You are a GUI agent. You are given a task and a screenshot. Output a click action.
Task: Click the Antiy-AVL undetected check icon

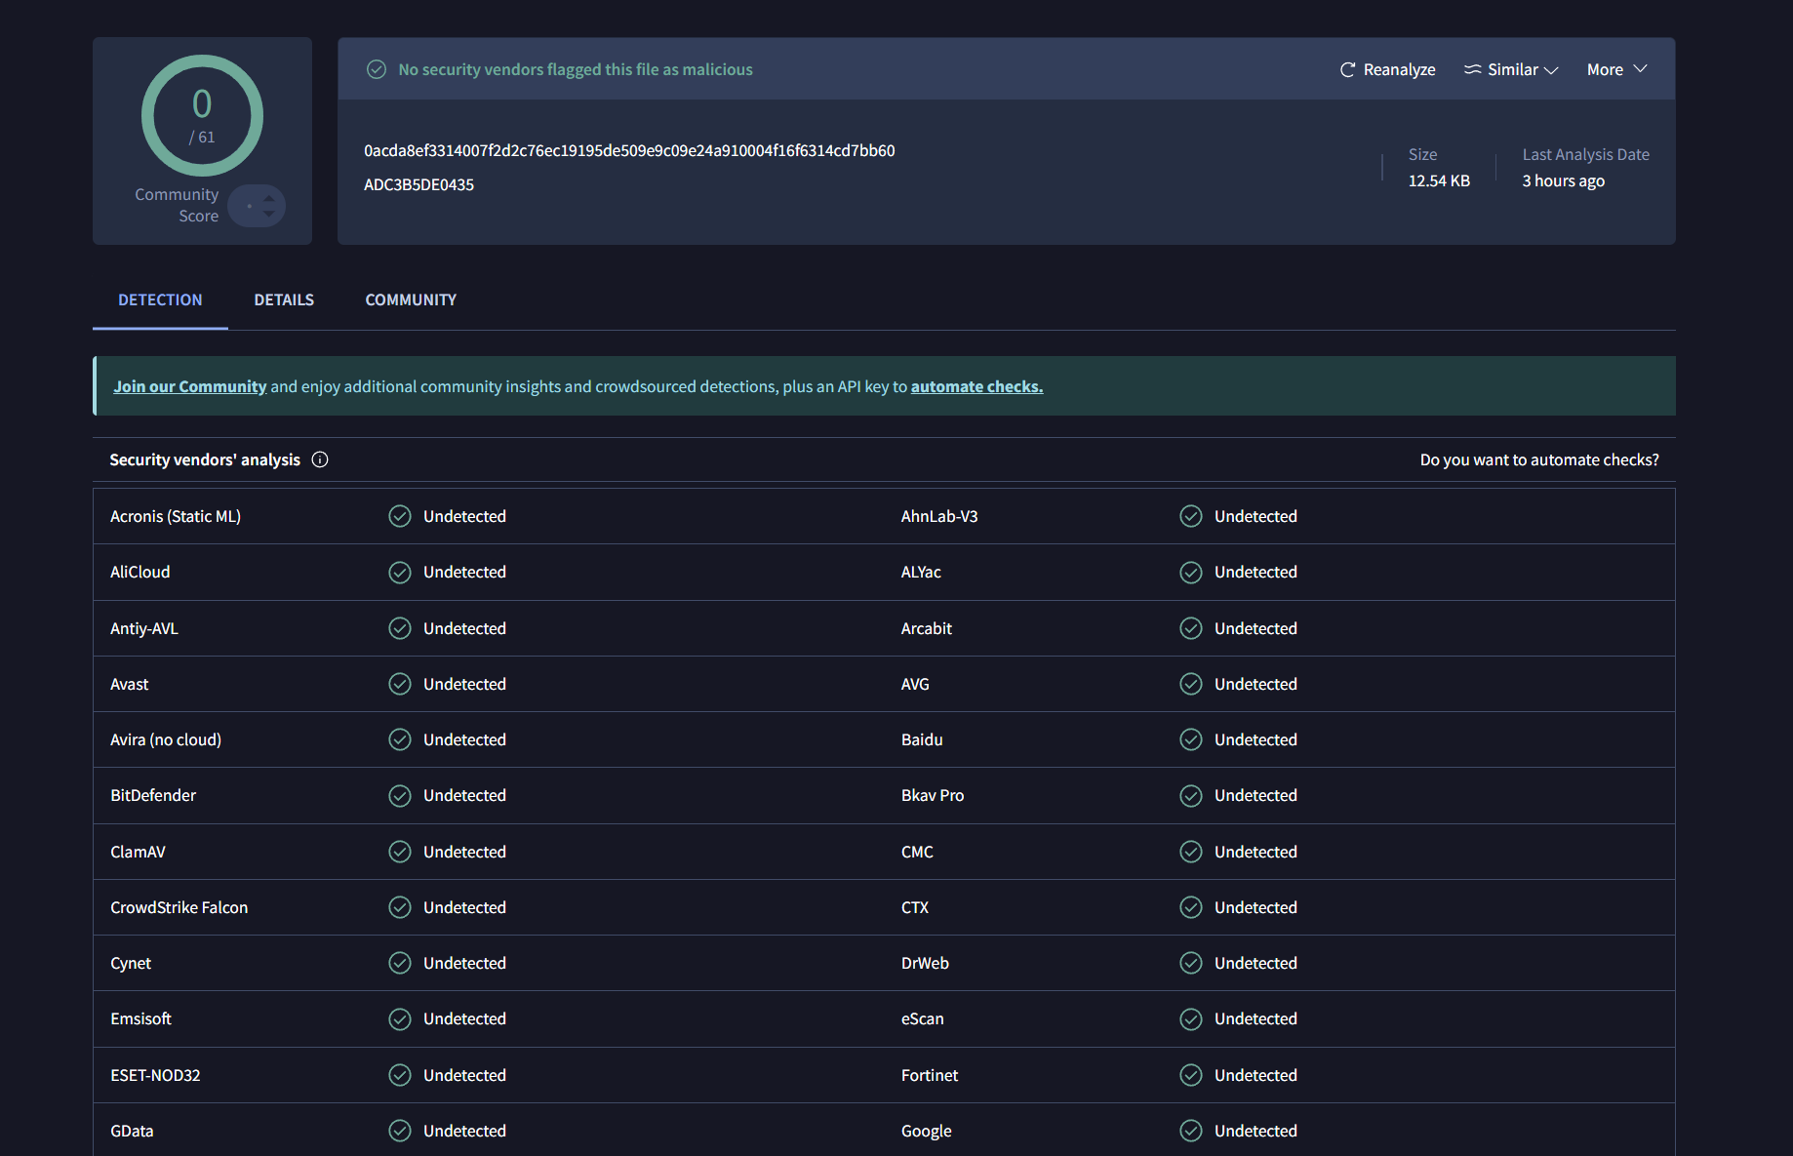[x=400, y=628]
